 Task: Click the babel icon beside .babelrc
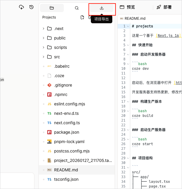49,66
